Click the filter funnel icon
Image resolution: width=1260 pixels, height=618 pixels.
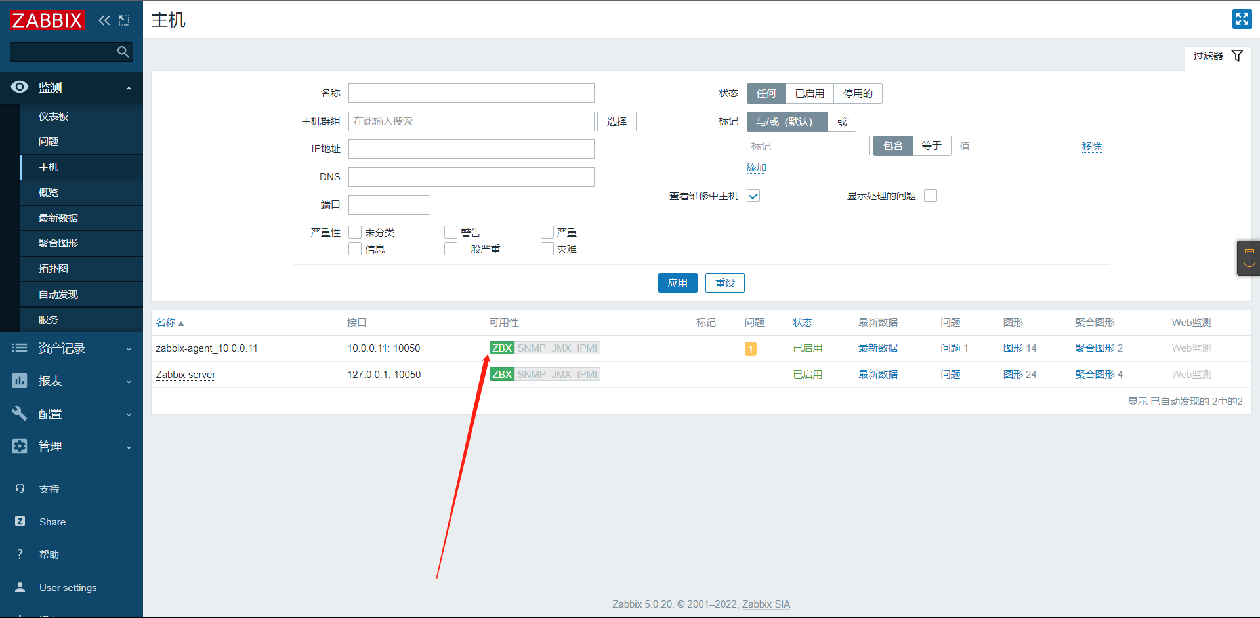1237,56
